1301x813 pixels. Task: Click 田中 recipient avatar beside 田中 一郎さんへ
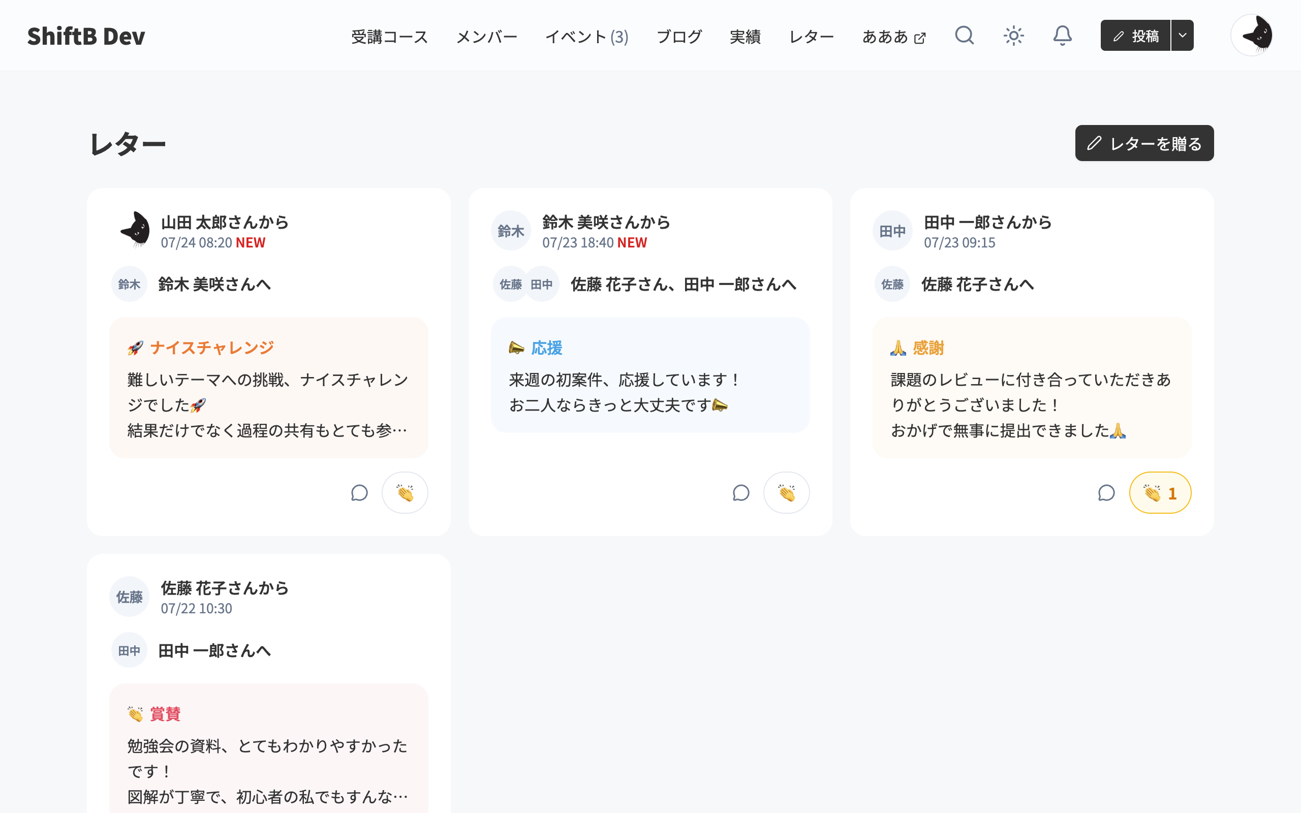click(129, 650)
